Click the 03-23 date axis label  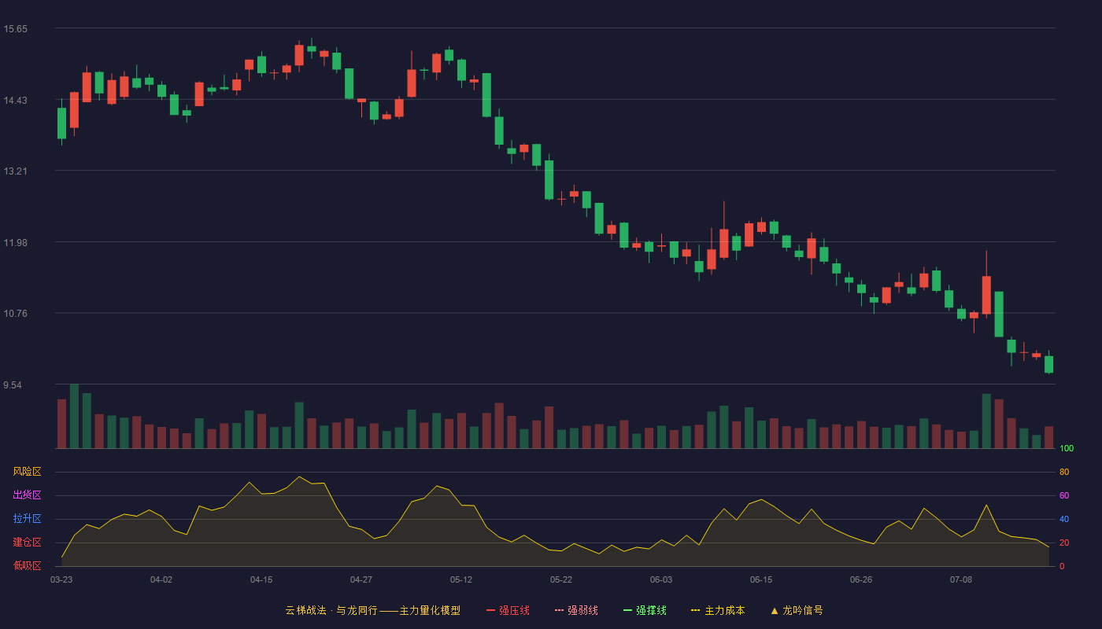point(61,579)
